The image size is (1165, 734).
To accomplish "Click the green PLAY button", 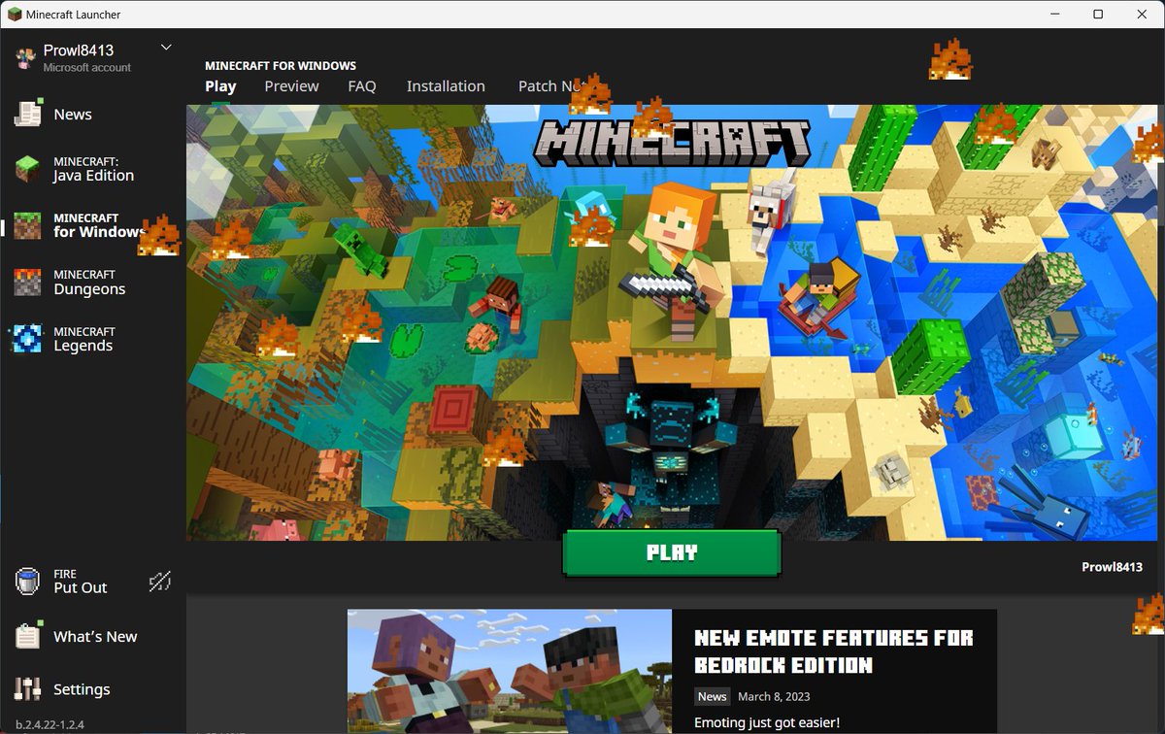I will point(672,553).
